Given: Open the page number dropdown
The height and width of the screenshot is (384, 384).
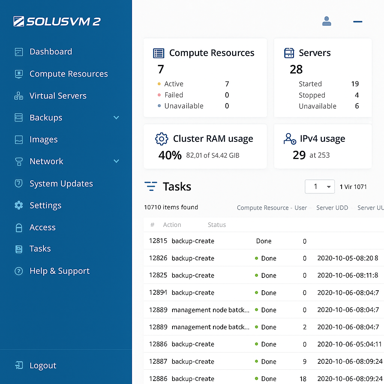Looking at the screenshot, I should click(319, 186).
